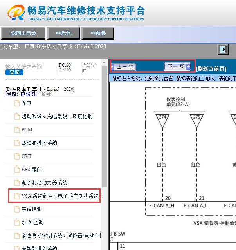Image resolution: width=236 pixels, height=250 pixels.
Task: Click the F-CAN A_H label
Action: coord(162,206)
